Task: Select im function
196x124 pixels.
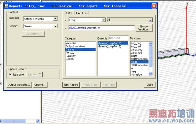Action: [140, 68]
